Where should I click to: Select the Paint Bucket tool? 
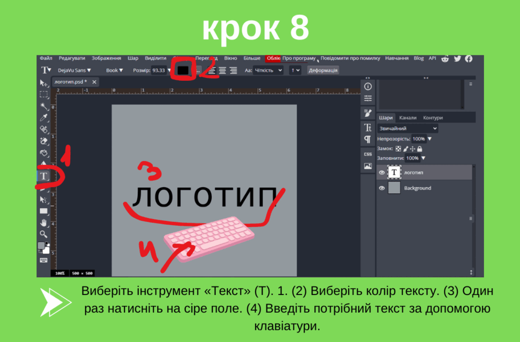44,153
